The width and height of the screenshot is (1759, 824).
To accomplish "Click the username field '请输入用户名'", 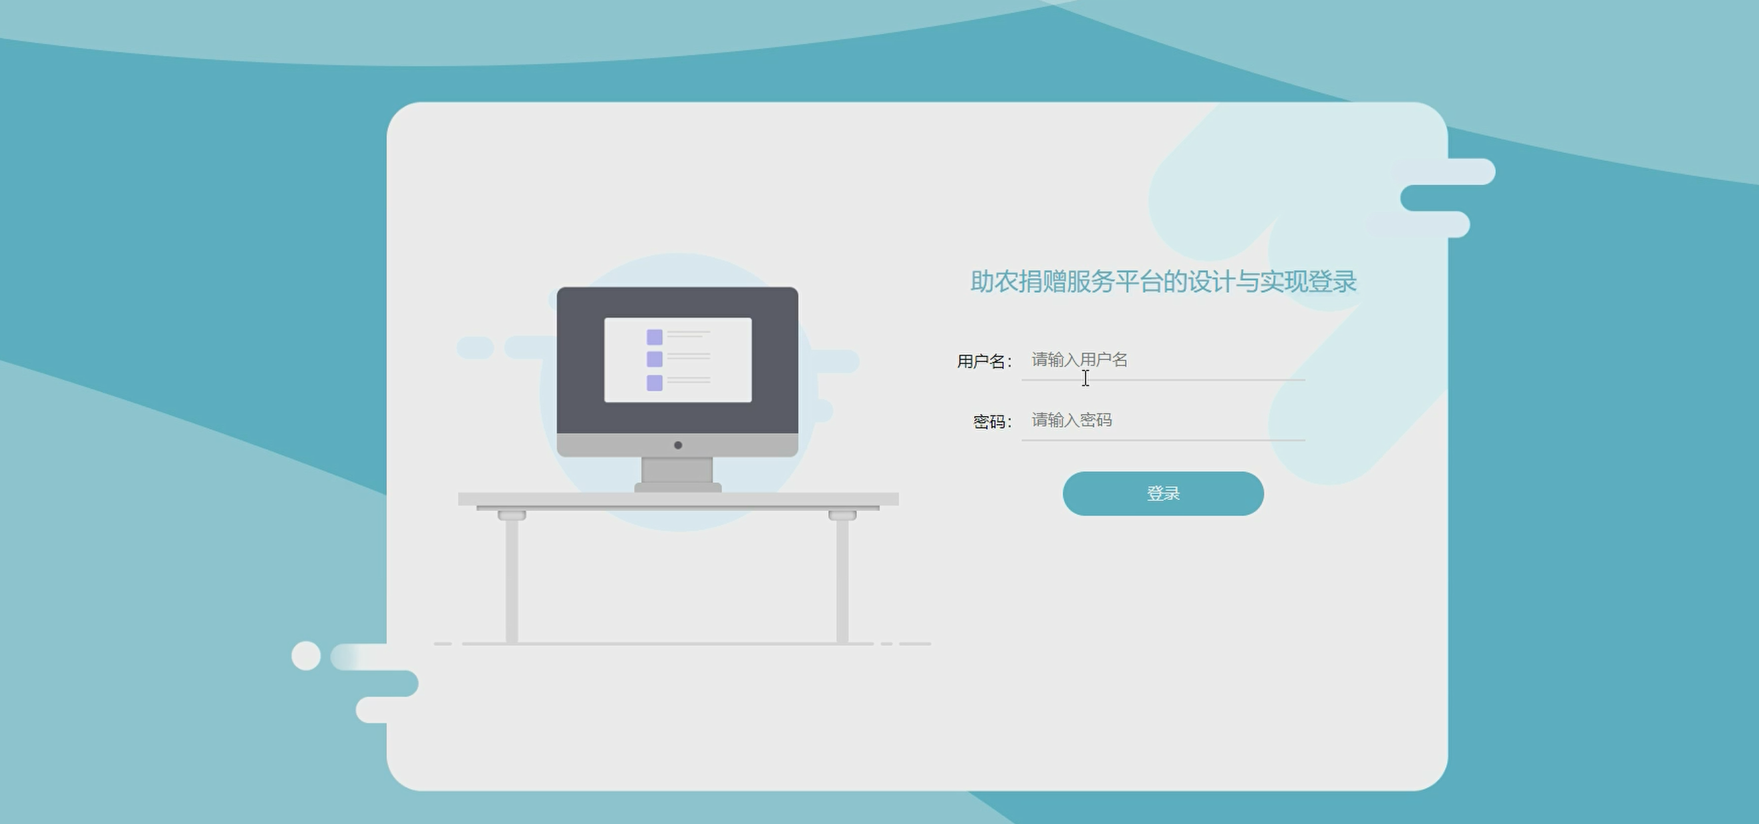I will pos(1163,360).
